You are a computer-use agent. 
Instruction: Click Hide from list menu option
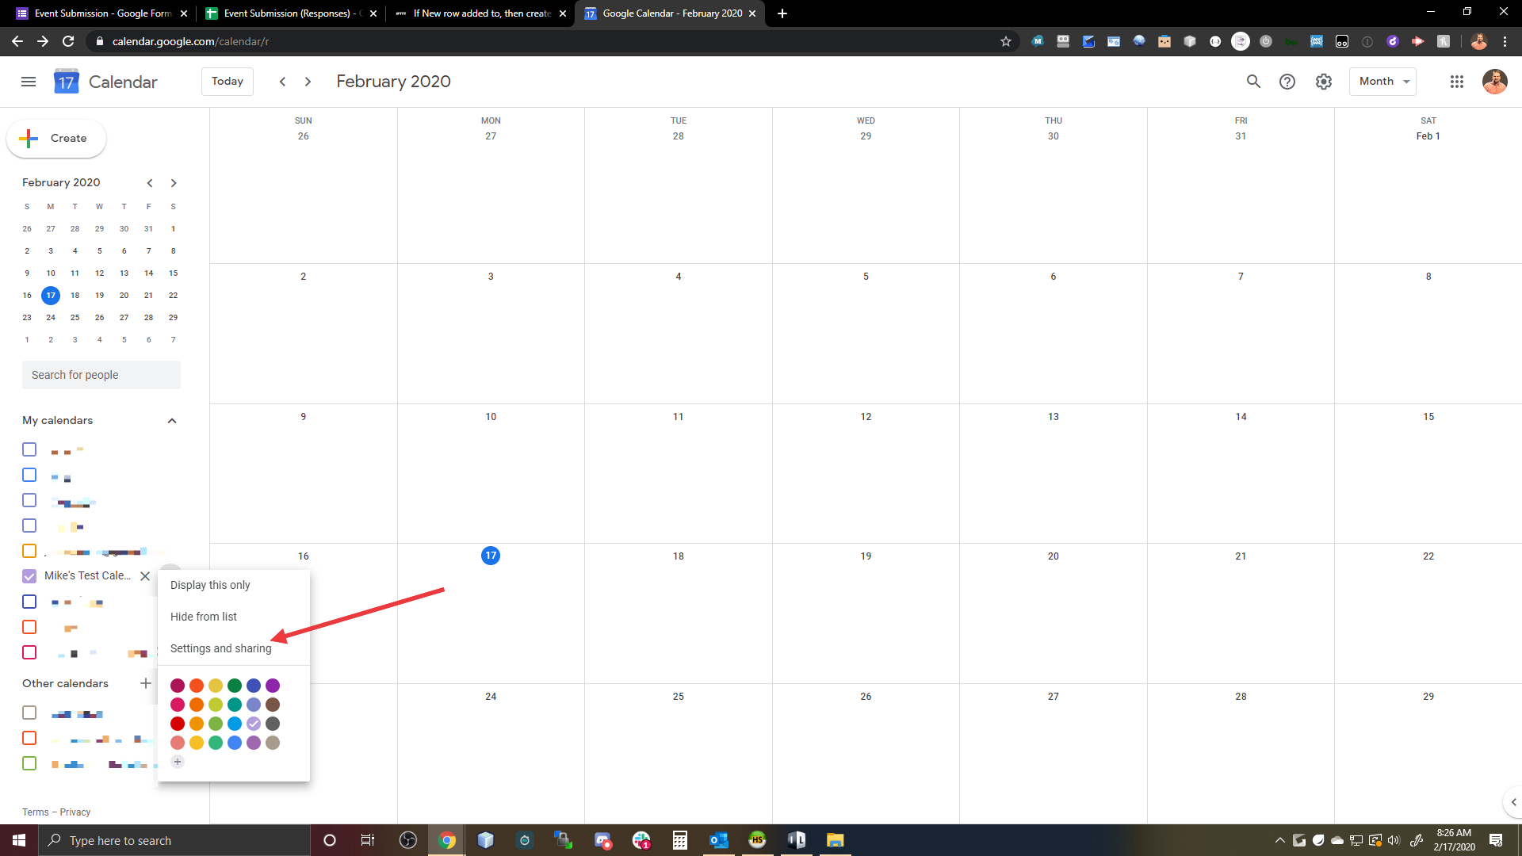point(203,616)
